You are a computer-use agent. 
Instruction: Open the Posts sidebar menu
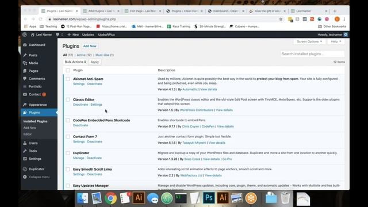[33, 55]
